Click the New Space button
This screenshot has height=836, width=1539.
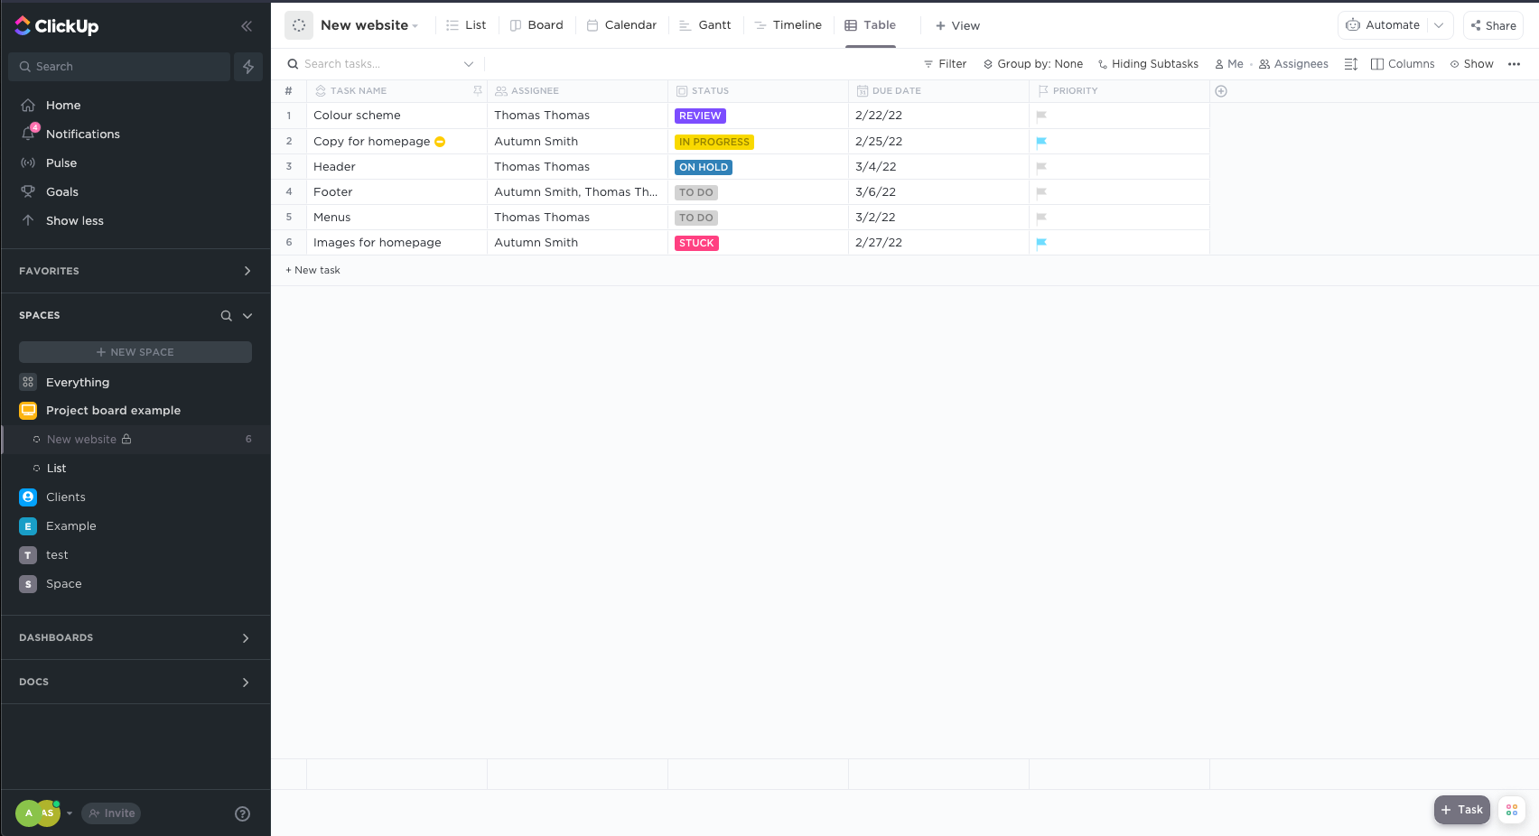(x=135, y=352)
